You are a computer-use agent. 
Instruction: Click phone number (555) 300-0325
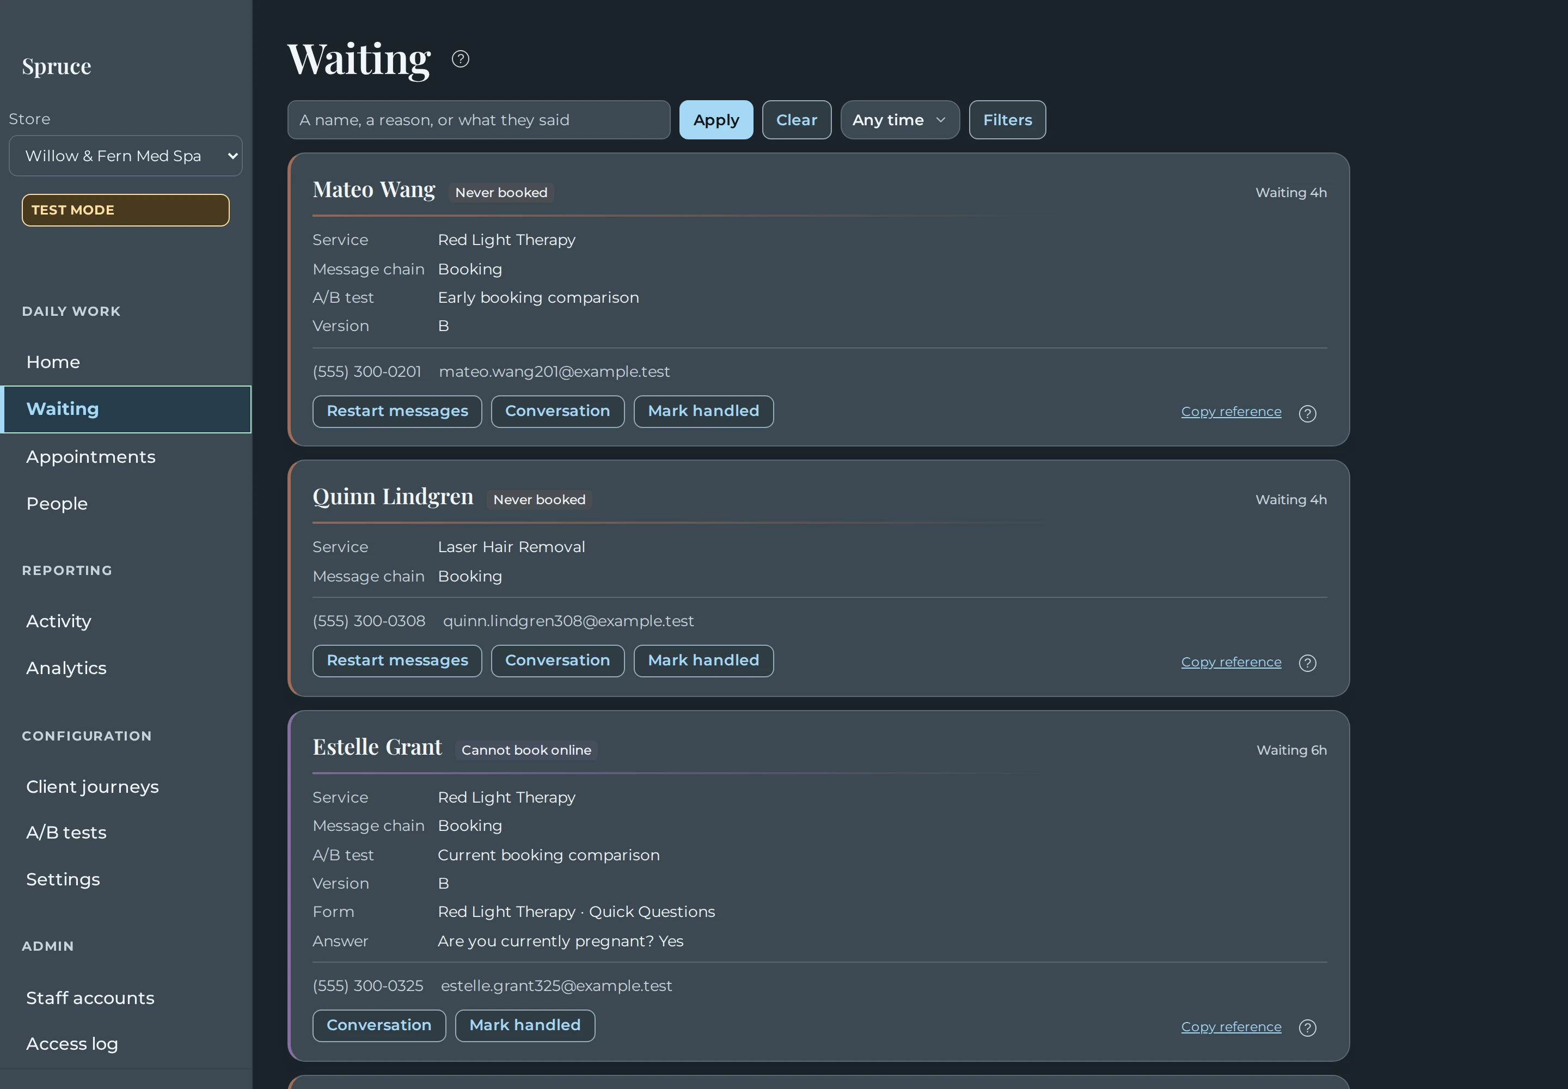[368, 987]
